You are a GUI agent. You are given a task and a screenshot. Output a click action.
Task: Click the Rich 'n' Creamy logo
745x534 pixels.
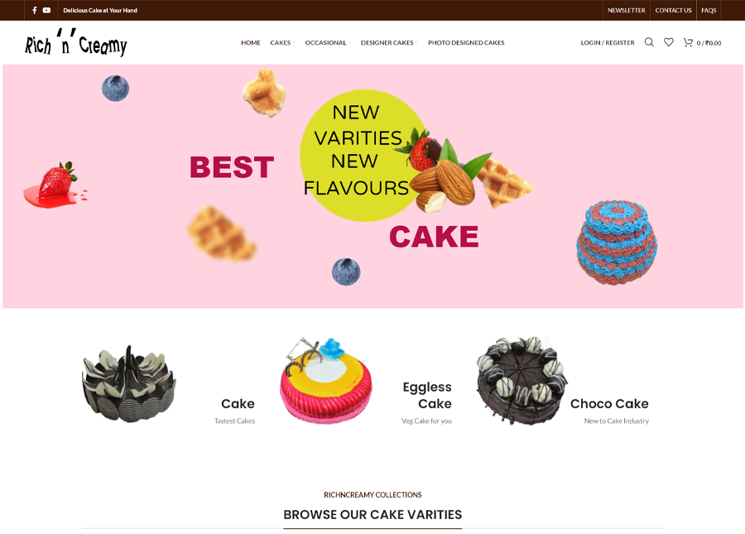(x=76, y=43)
